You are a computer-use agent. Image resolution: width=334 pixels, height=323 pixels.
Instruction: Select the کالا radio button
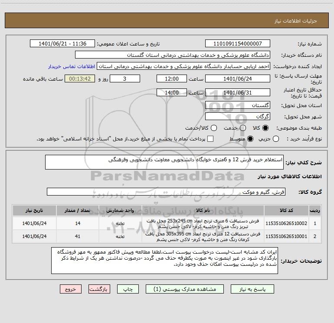pos(265,128)
